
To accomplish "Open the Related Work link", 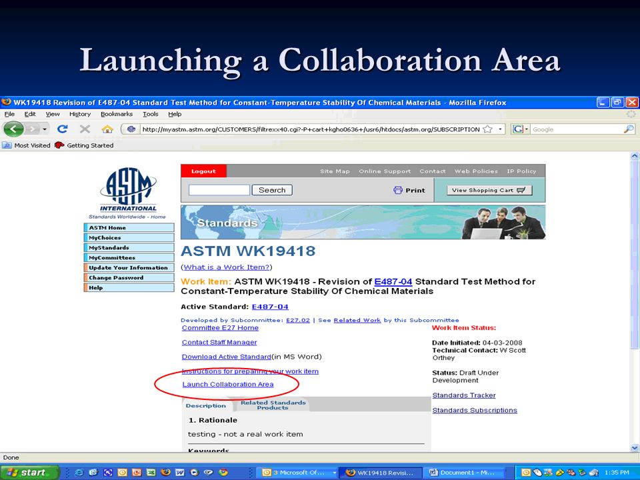I will 357,320.
